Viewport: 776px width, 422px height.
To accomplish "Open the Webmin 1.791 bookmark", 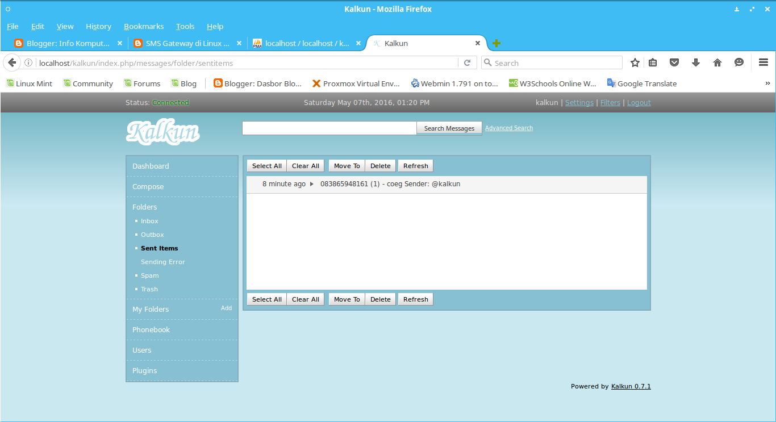I will click(454, 83).
